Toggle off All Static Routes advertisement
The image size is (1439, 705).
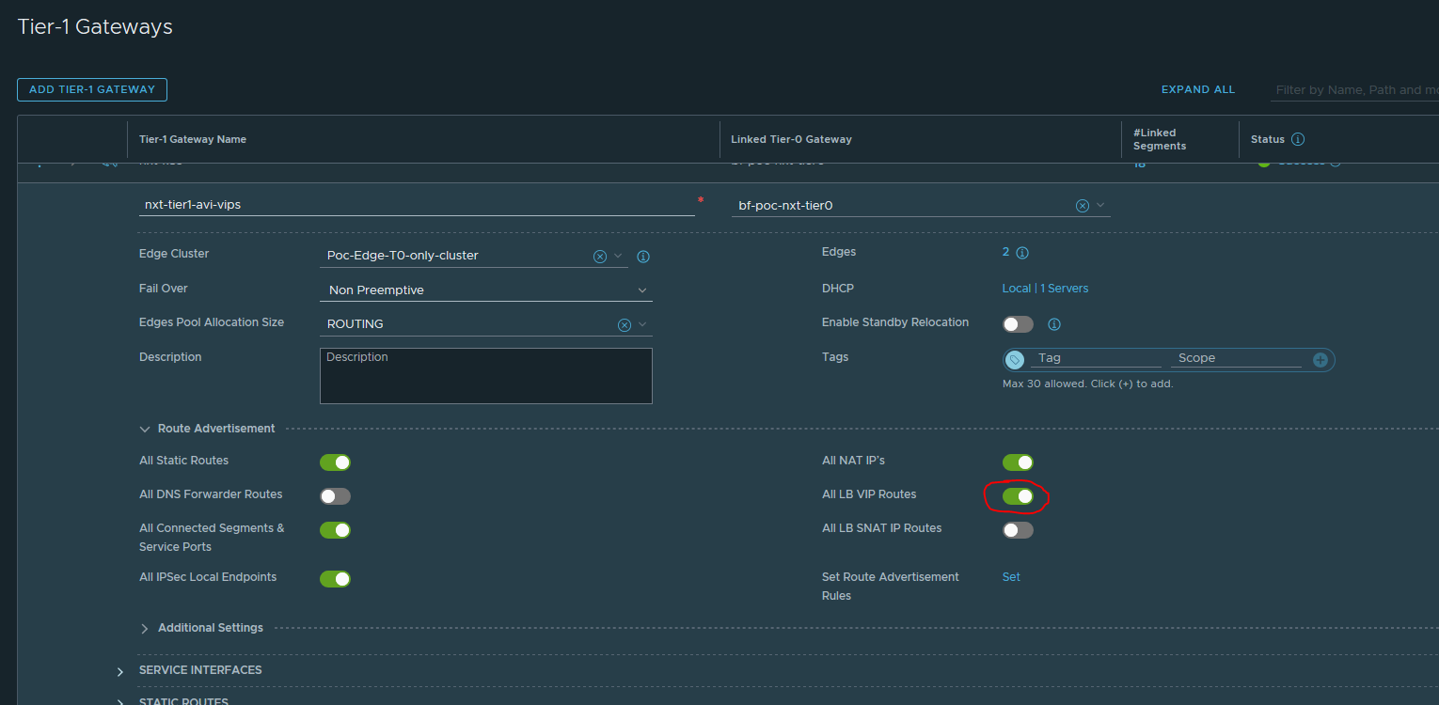[335, 462]
